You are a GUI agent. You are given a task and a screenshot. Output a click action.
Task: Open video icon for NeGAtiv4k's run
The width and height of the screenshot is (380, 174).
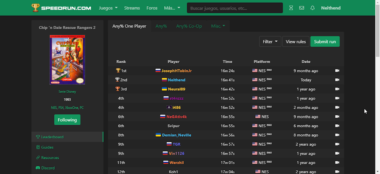point(337,116)
